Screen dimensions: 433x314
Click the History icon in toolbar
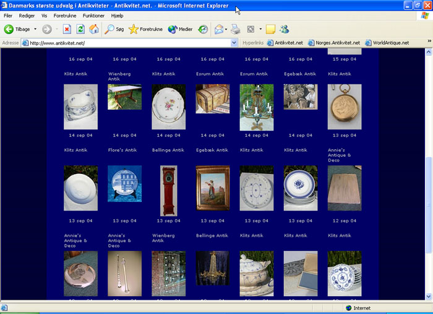(x=203, y=29)
